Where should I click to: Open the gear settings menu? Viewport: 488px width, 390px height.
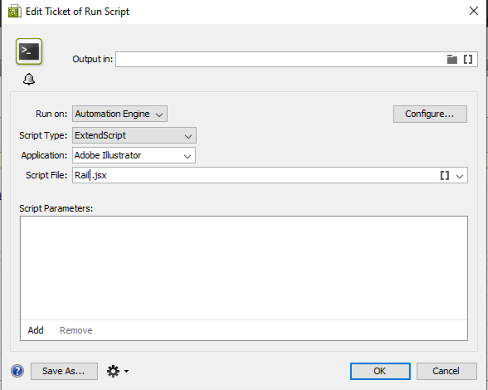118,371
